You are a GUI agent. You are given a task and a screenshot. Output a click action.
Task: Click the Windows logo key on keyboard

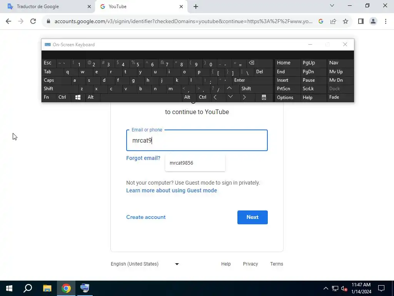point(78,98)
